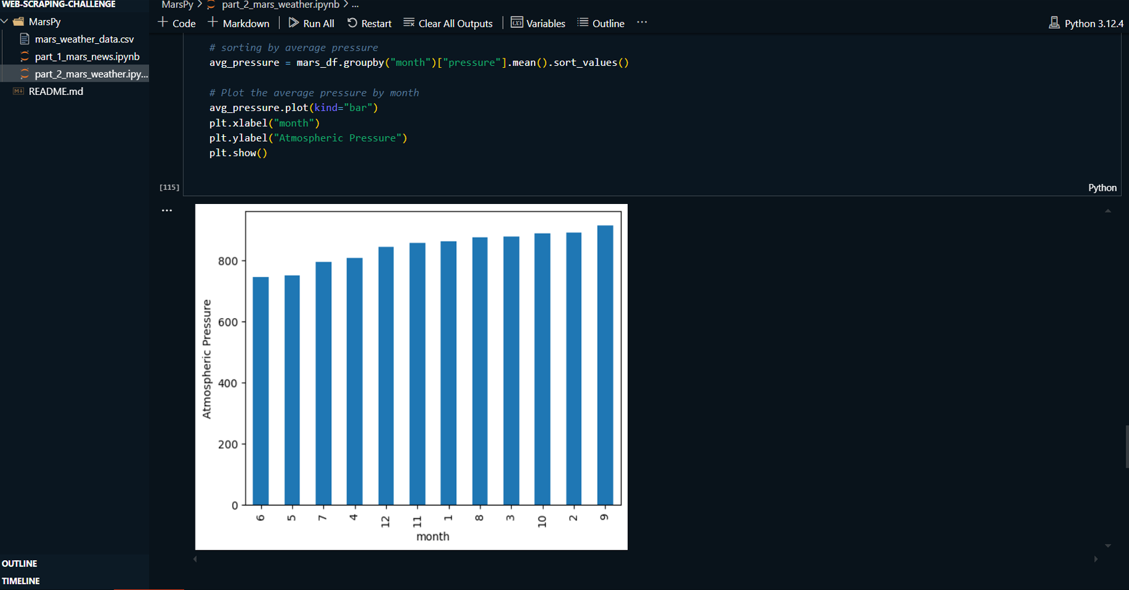The height and width of the screenshot is (590, 1129).
Task: Click the MarsPy breadcrumb
Action: click(x=177, y=5)
